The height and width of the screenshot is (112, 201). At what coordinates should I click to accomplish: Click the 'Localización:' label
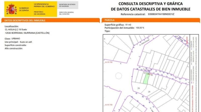pyautogui.click(x=11, y=26)
